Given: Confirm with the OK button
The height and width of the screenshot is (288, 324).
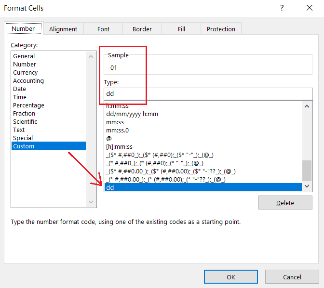Looking at the screenshot, I should pos(230,277).
